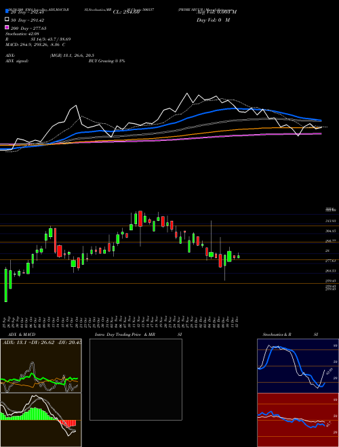Click the 'Stochastics & R' panel heading
The height and width of the screenshot is (447, 339).
277,335
